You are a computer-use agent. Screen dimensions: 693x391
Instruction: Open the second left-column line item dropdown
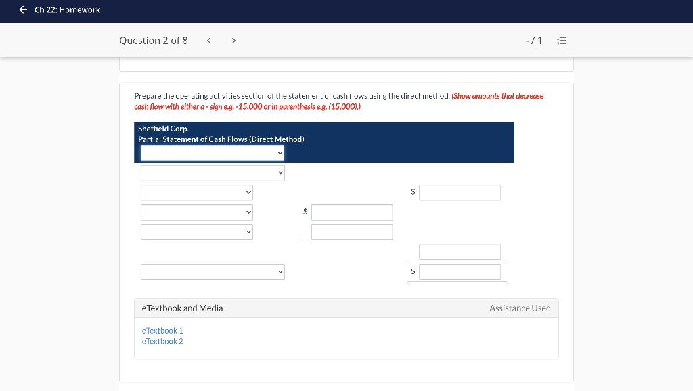pyautogui.click(x=196, y=212)
